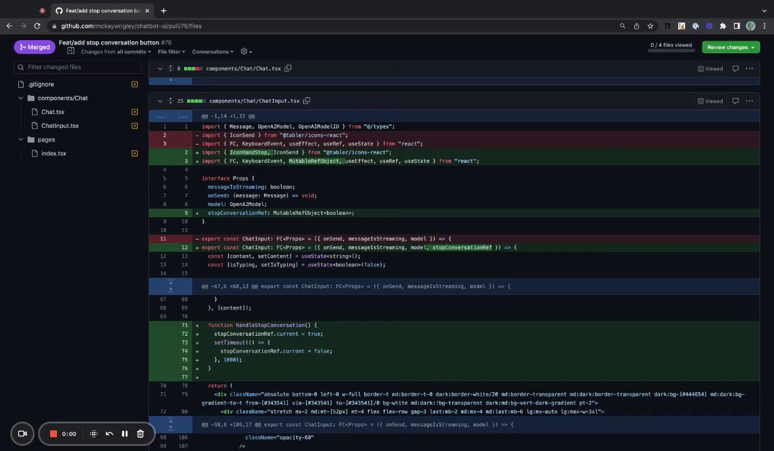Copy the Chat.tsx file path

[288, 68]
